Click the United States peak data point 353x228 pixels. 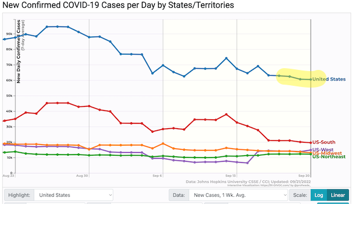coord(58,26)
